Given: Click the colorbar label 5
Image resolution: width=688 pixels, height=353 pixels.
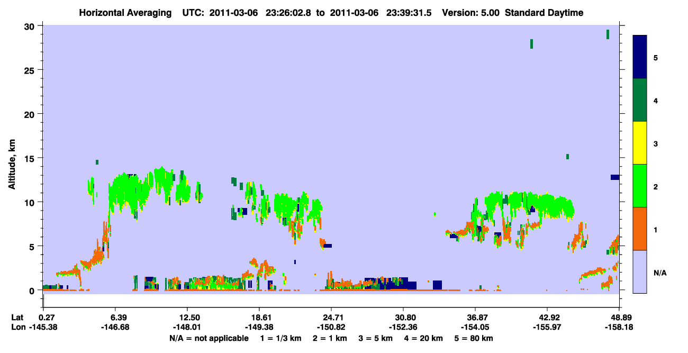Looking at the screenshot, I should pyautogui.click(x=656, y=57).
